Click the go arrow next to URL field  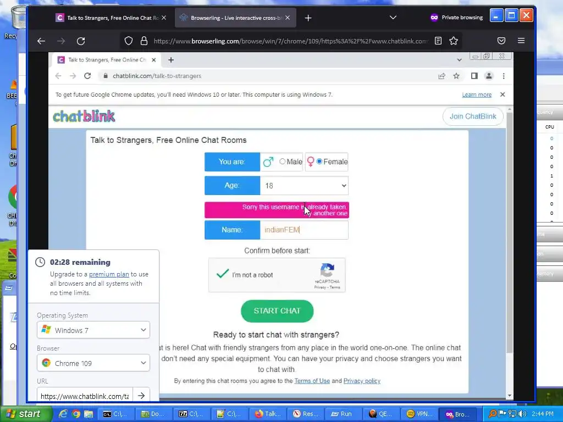[x=141, y=396]
